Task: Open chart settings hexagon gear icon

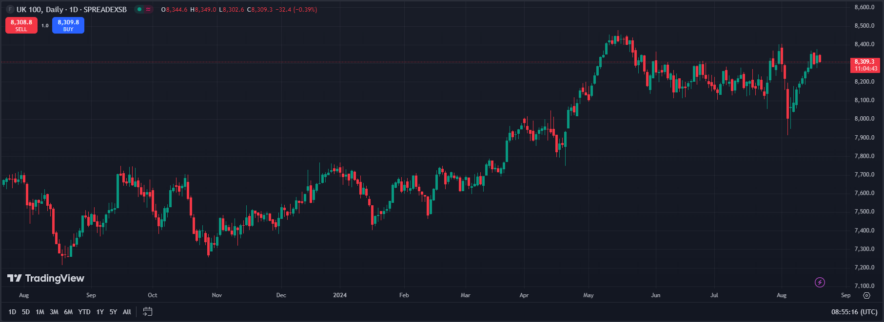Action: [866, 295]
